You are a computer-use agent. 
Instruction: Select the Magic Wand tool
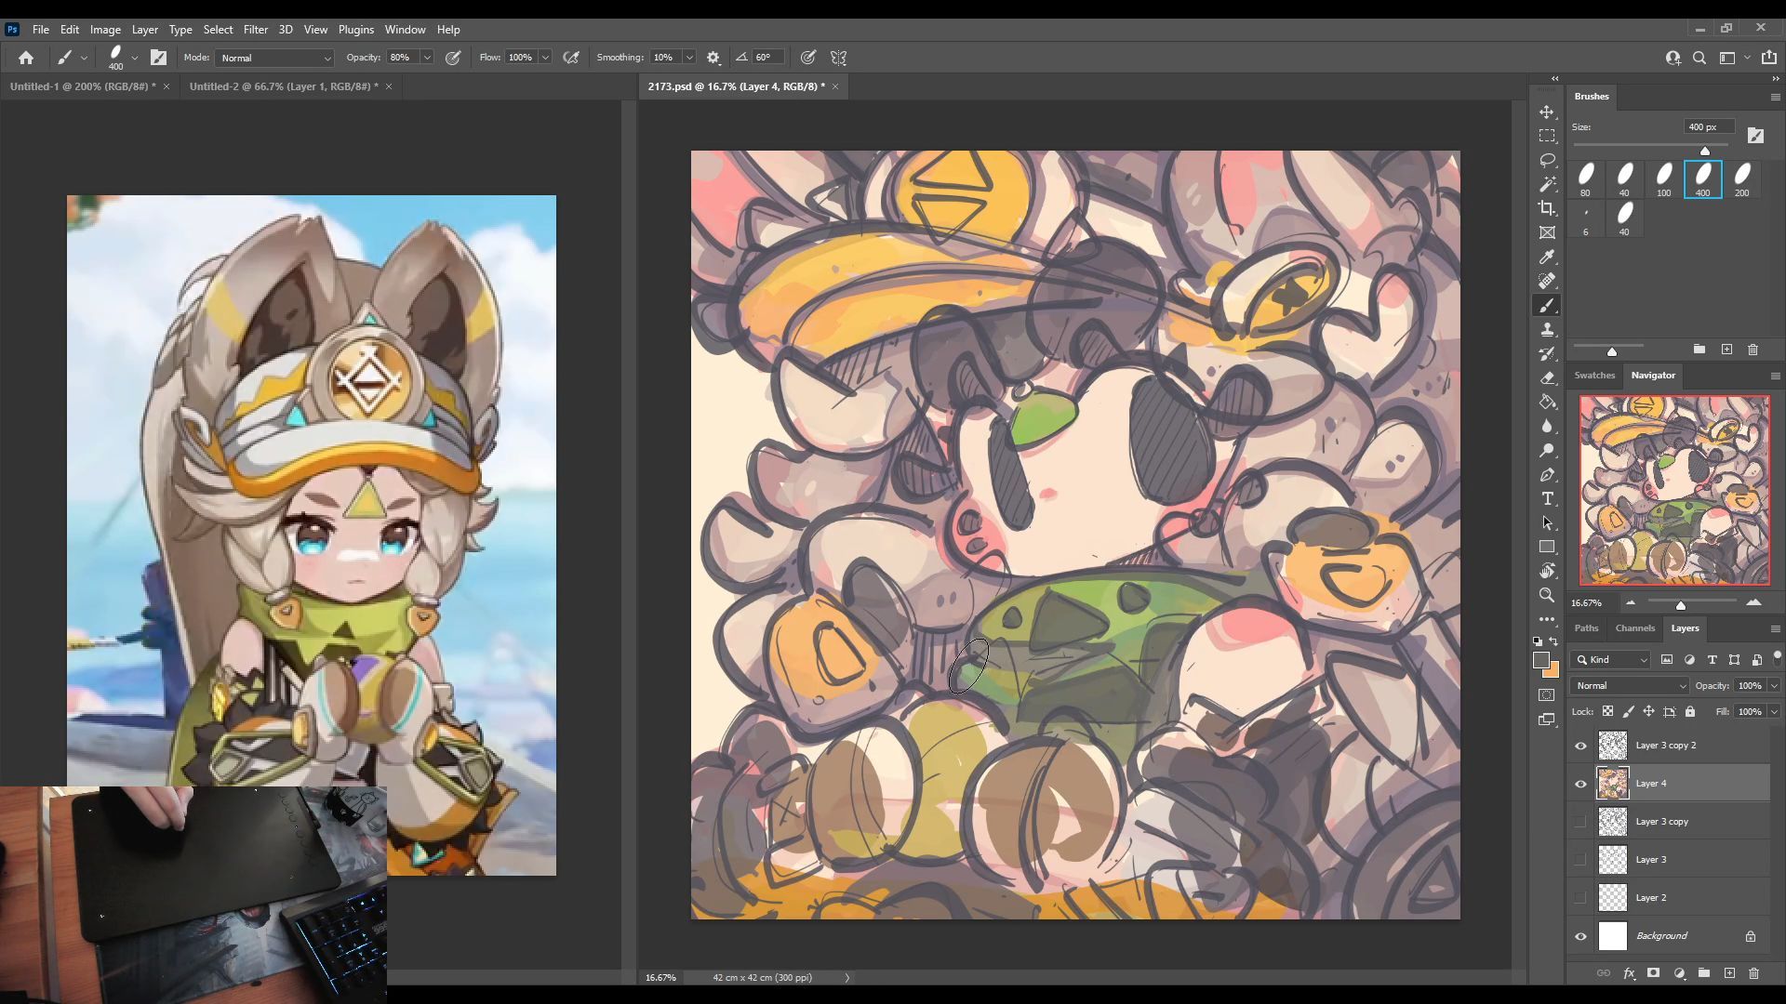1547,184
